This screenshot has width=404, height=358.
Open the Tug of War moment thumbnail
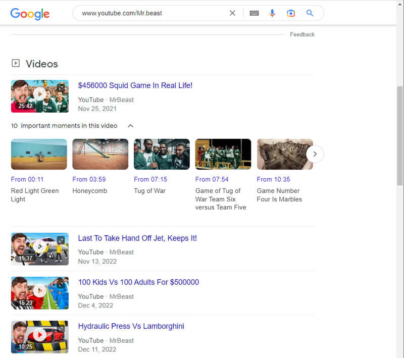pos(162,155)
